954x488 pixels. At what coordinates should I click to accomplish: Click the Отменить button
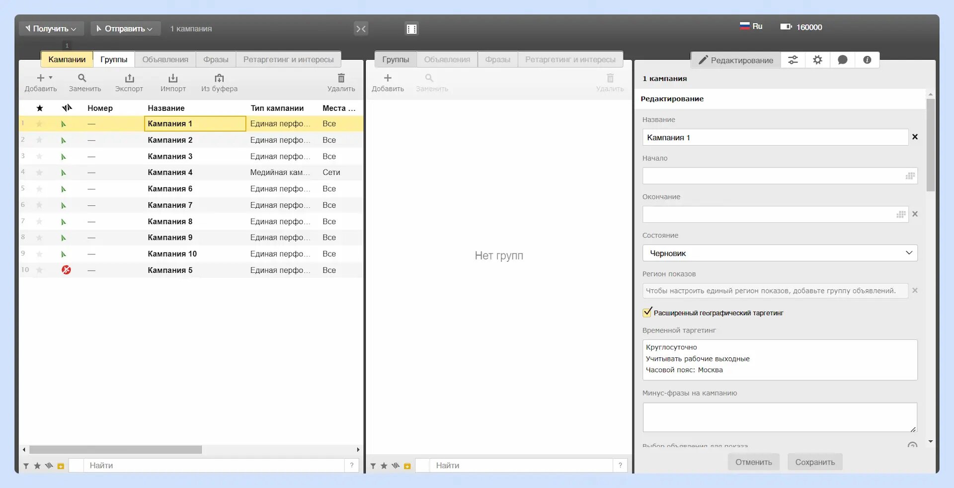[x=754, y=462]
